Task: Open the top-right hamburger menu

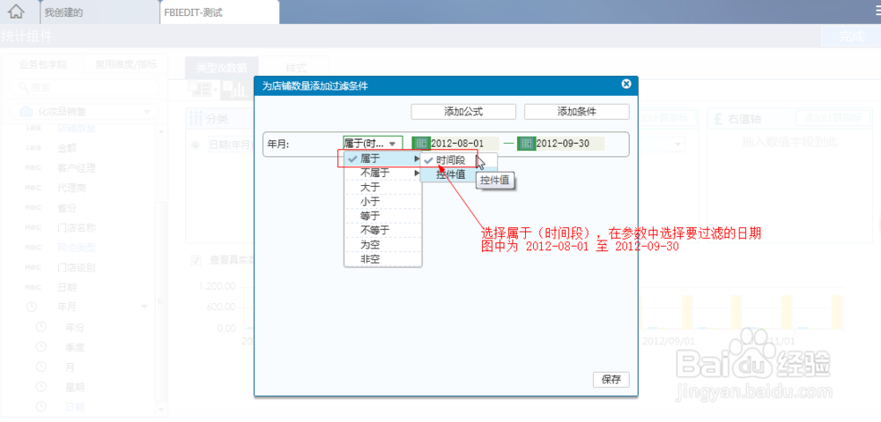Action: (877, 10)
